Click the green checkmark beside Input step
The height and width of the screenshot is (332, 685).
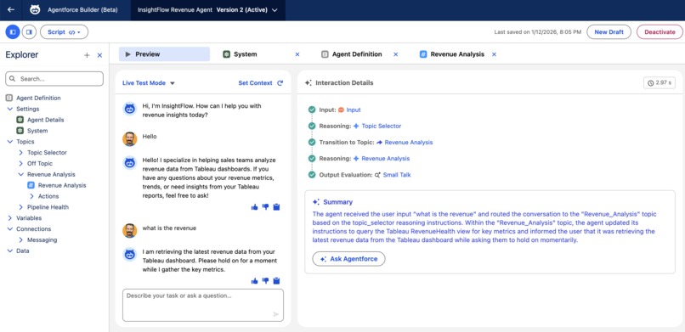tap(312, 110)
